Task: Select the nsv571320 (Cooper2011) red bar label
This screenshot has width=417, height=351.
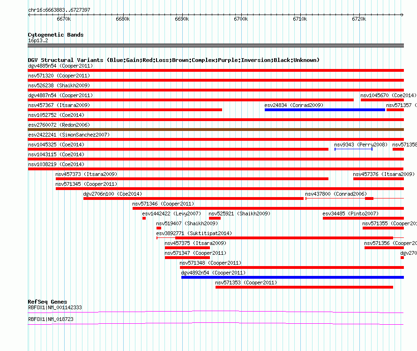Action: pyautogui.click(x=59, y=76)
